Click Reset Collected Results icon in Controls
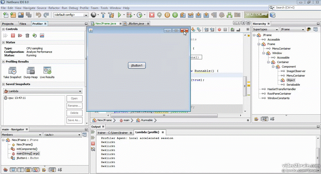Screen dimensions: 321x174 point(20,36)
